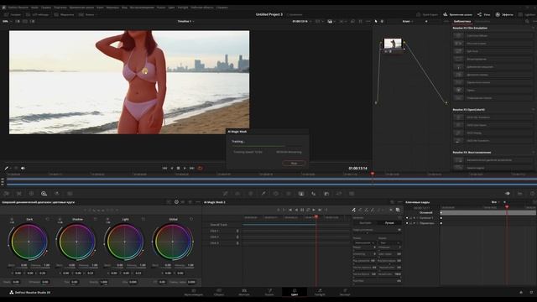Select the node 01 thumbnail in node editor
The image size is (537, 302).
click(393, 44)
